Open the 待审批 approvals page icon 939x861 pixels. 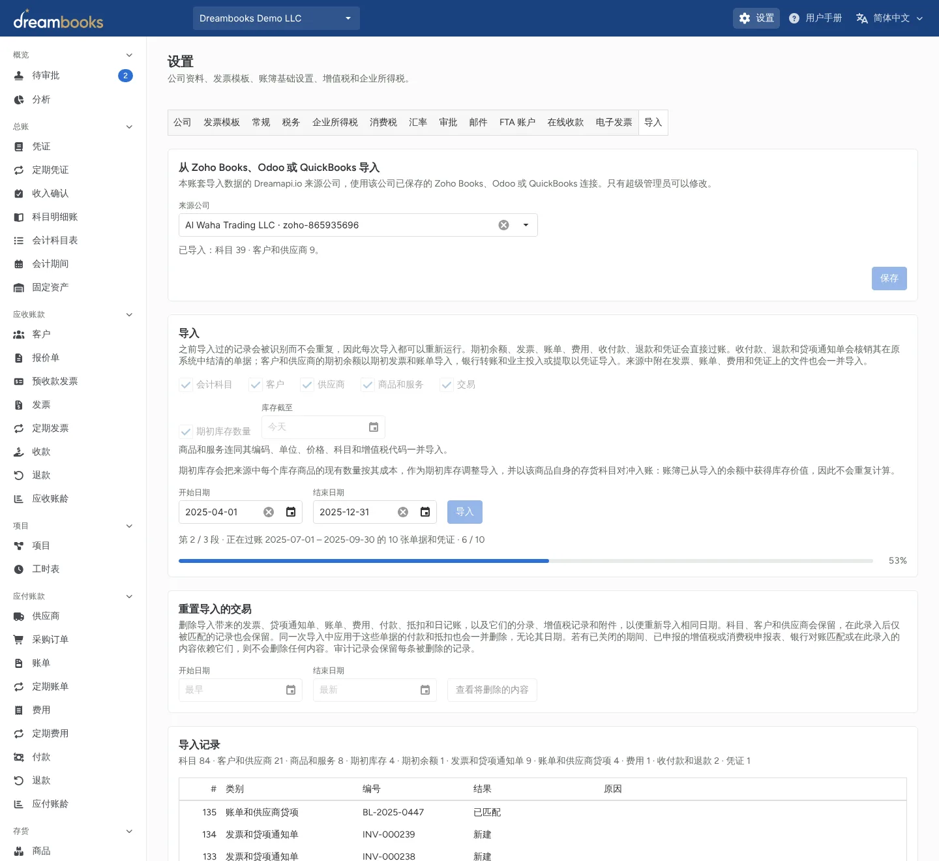19,76
